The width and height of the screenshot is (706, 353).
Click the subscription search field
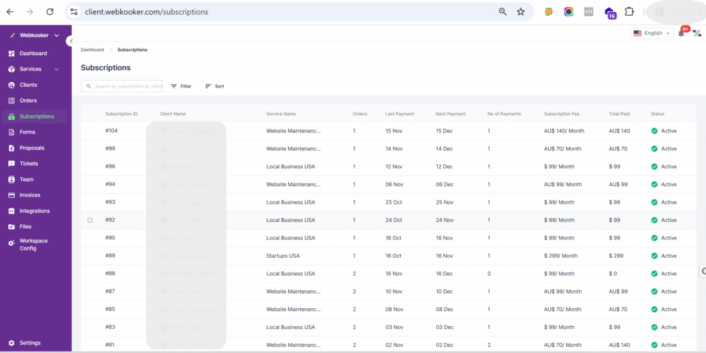point(121,86)
